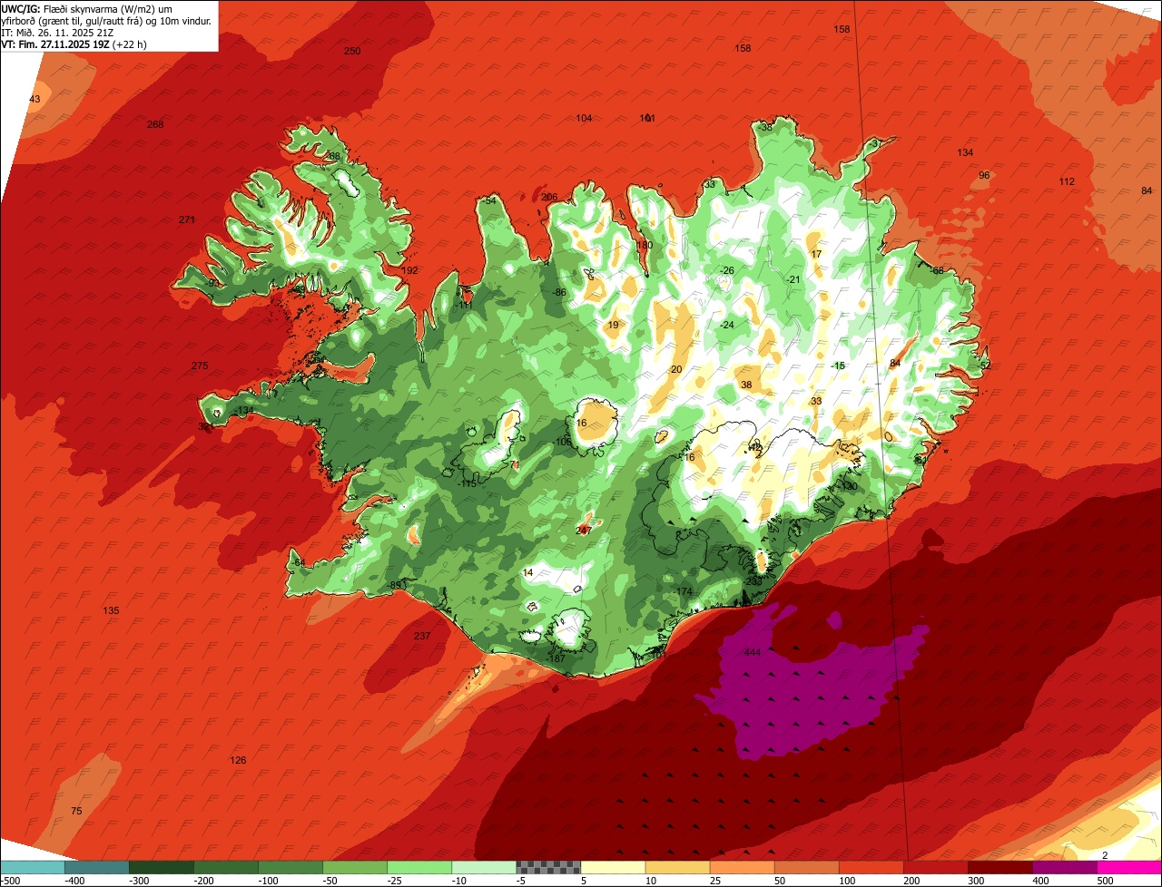Click the '96' value over the northeastern ocean
Viewport: 1162px width, 887px height.
[984, 175]
